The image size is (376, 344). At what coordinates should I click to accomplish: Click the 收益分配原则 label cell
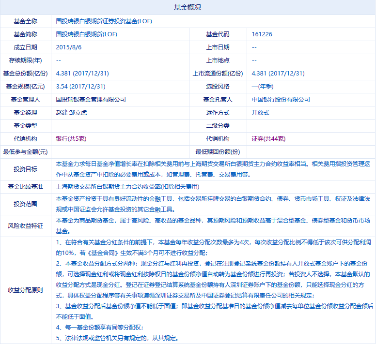click(25, 290)
